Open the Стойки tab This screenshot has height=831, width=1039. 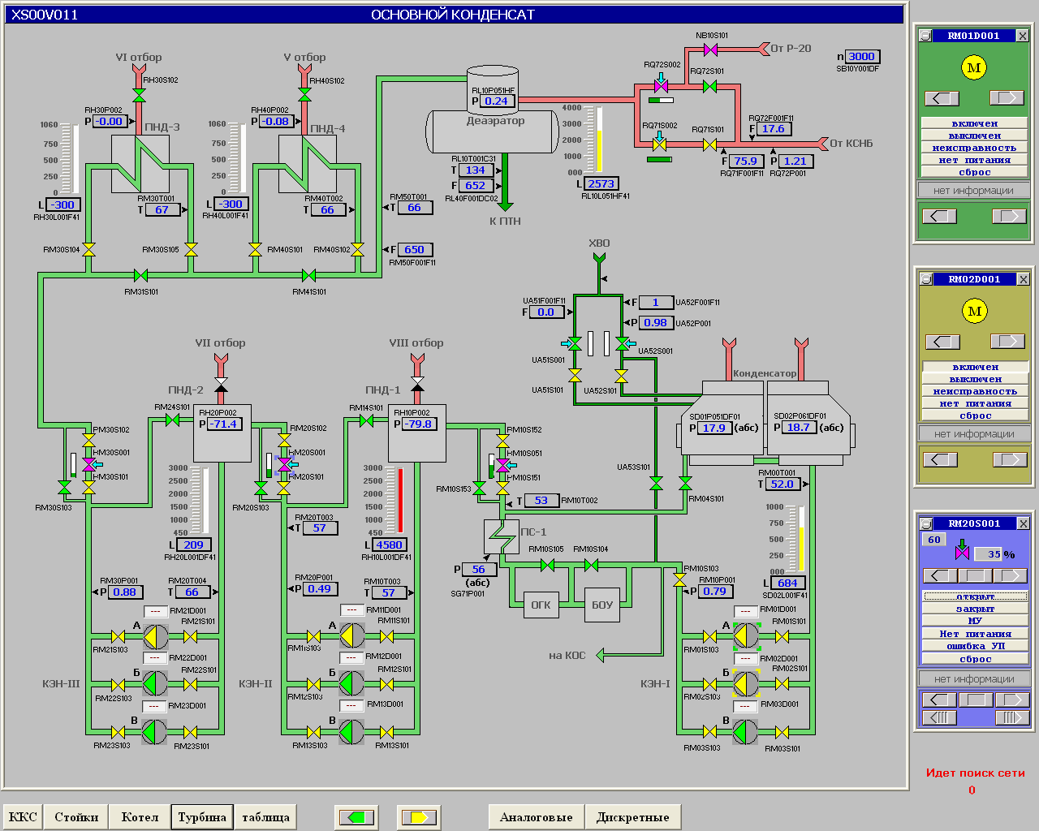76,817
